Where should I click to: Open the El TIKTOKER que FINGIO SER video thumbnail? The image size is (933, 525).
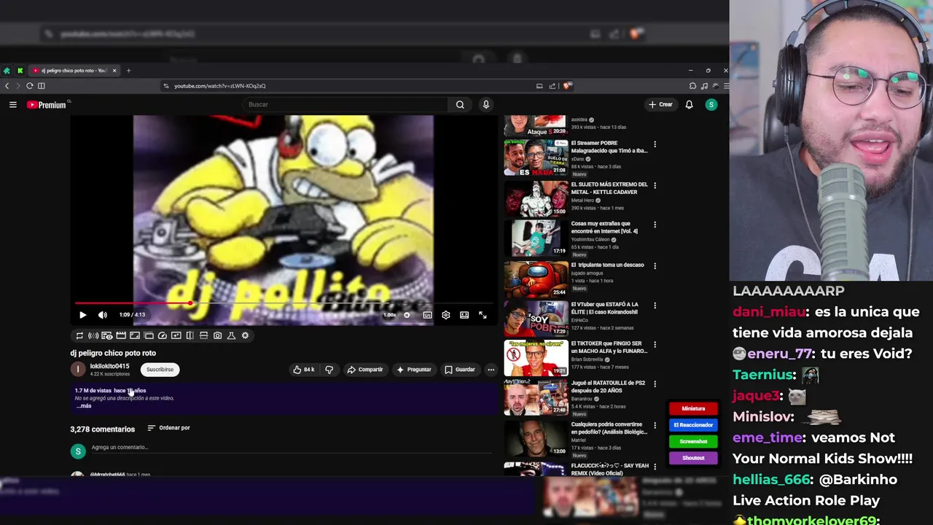point(536,357)
